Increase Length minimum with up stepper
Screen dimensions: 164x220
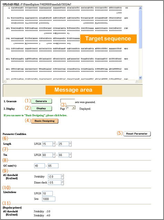click(54, 143)
